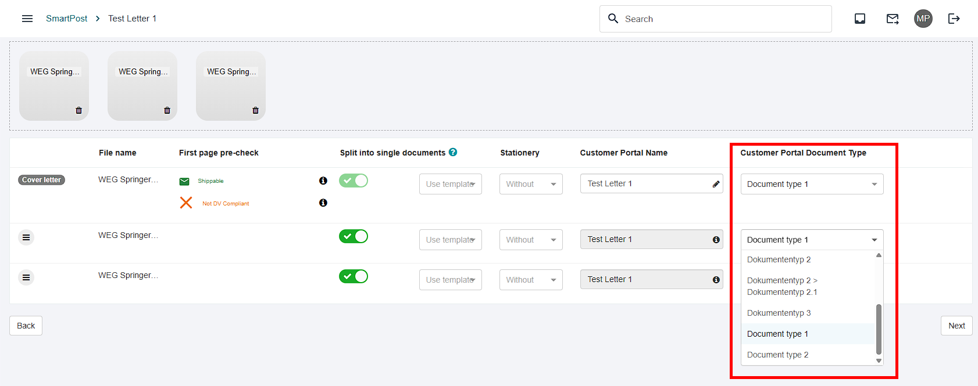Collapse the open second row document type dropdown

pos(812,240)
